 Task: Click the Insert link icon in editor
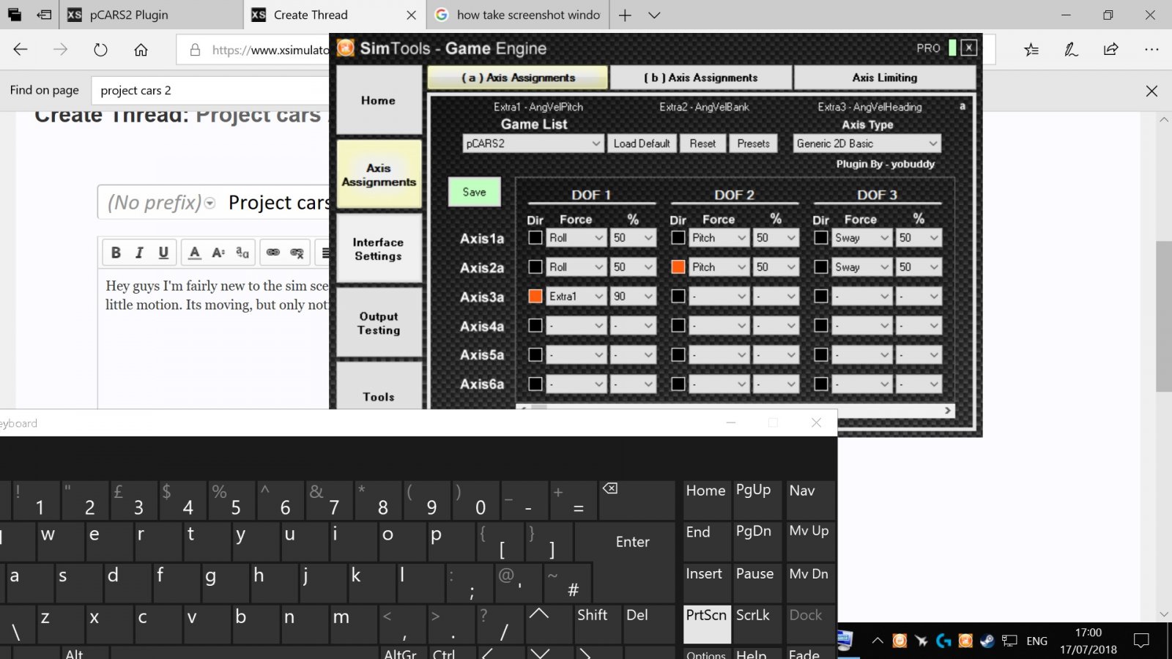click(x=272, y=253)
